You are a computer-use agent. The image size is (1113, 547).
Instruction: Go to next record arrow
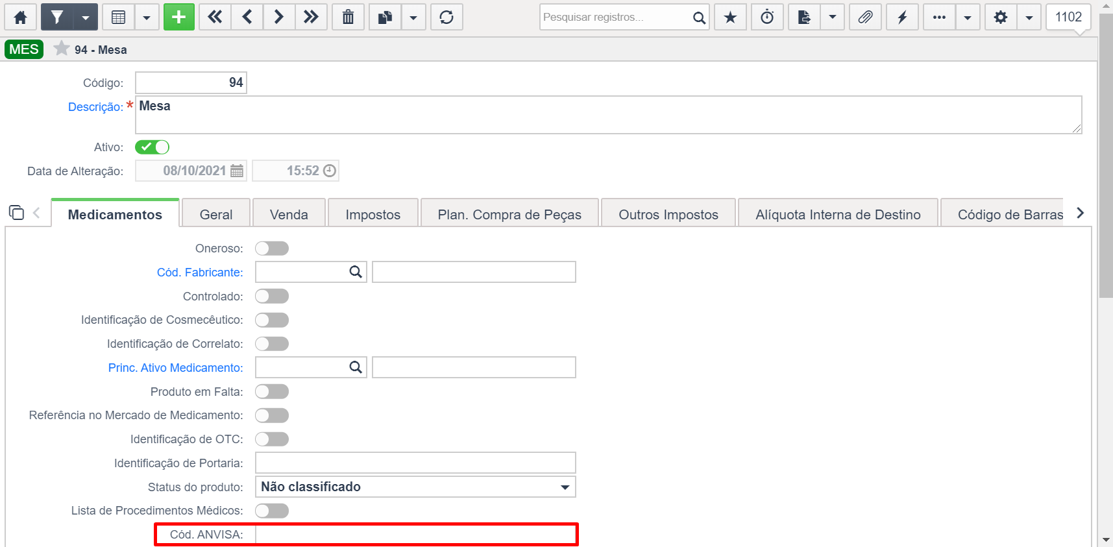(279, 17)
